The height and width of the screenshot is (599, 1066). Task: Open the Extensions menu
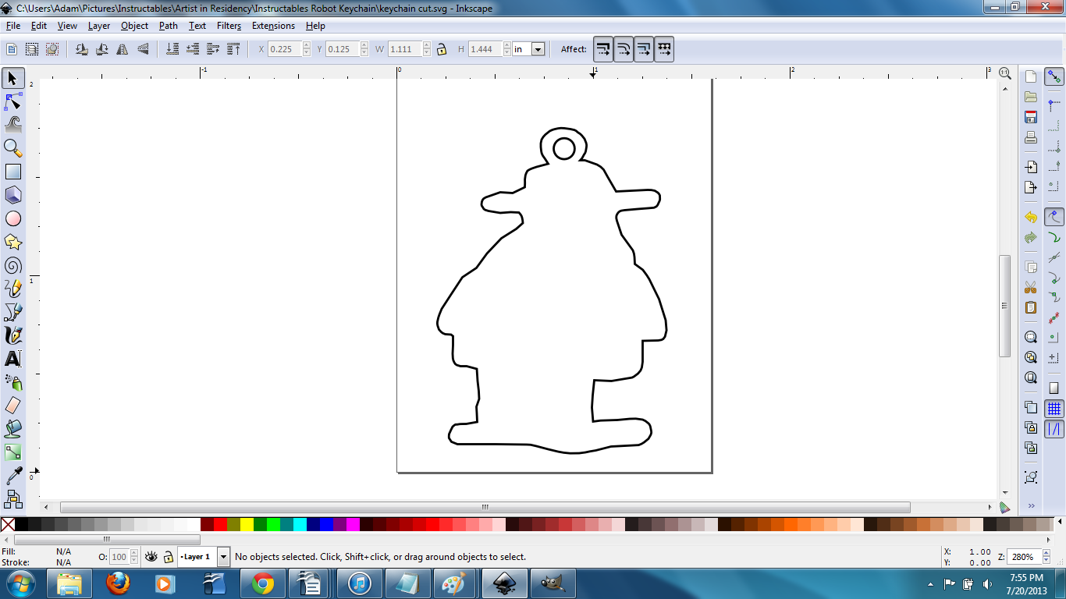[x=273, y=26]
